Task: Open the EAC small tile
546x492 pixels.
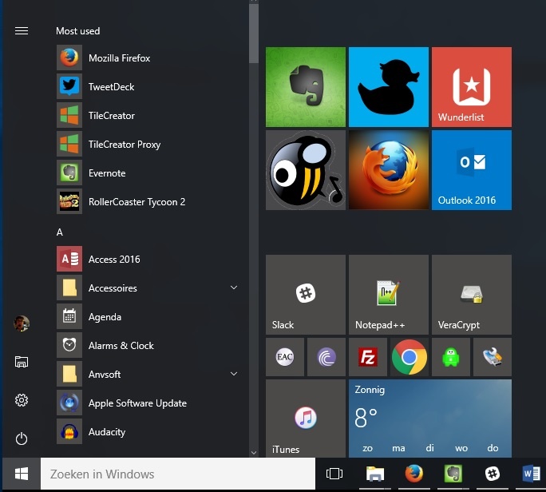Action: (x=285, y=357)
